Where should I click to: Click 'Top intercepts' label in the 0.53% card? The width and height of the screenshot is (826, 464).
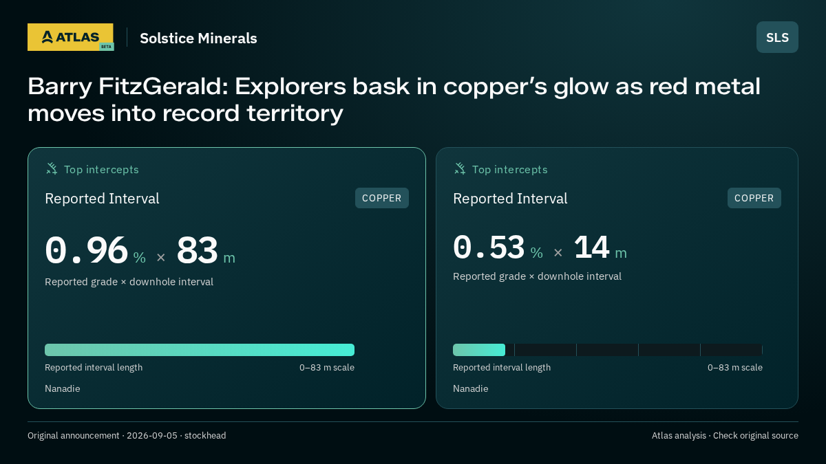(509, 169)
